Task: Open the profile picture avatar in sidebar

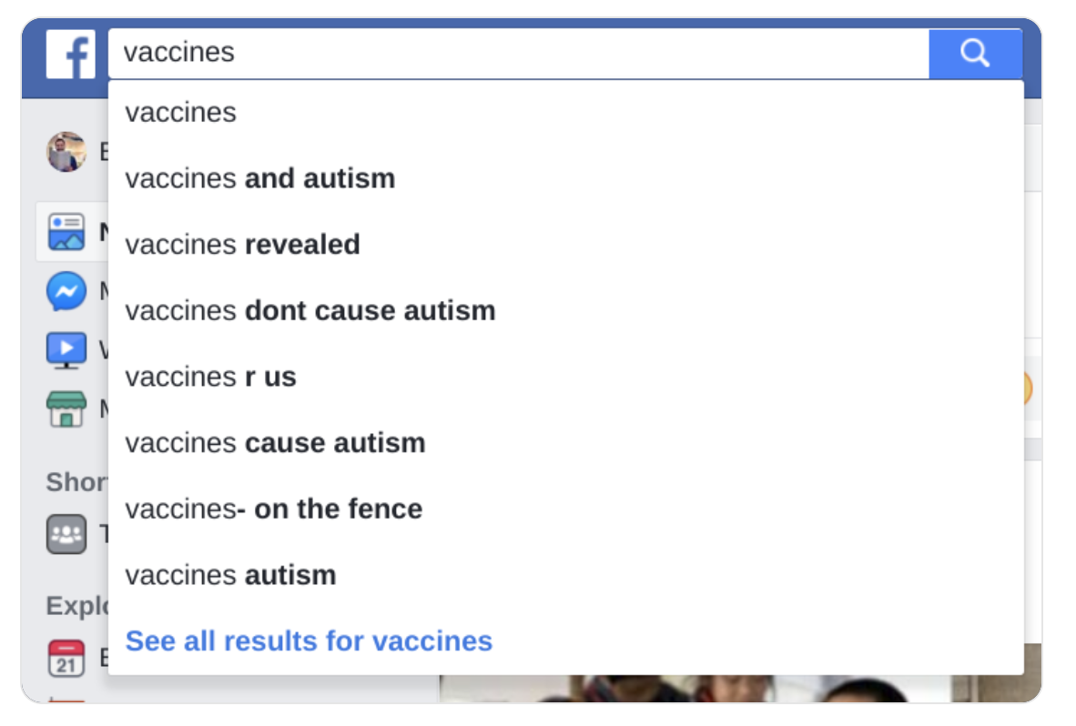Action: [x=66, y=152]
